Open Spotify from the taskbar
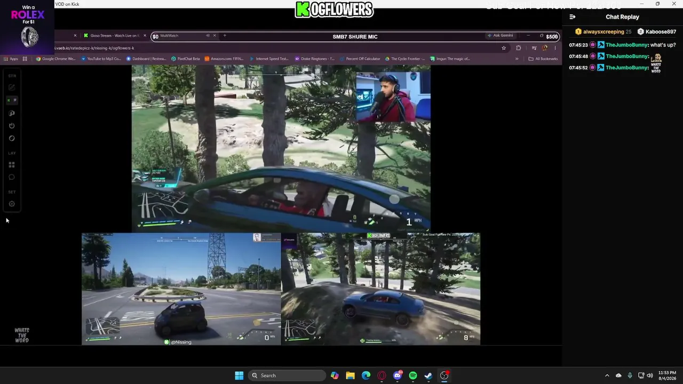The height and width of the screenshot is (384, 683). 413,375
